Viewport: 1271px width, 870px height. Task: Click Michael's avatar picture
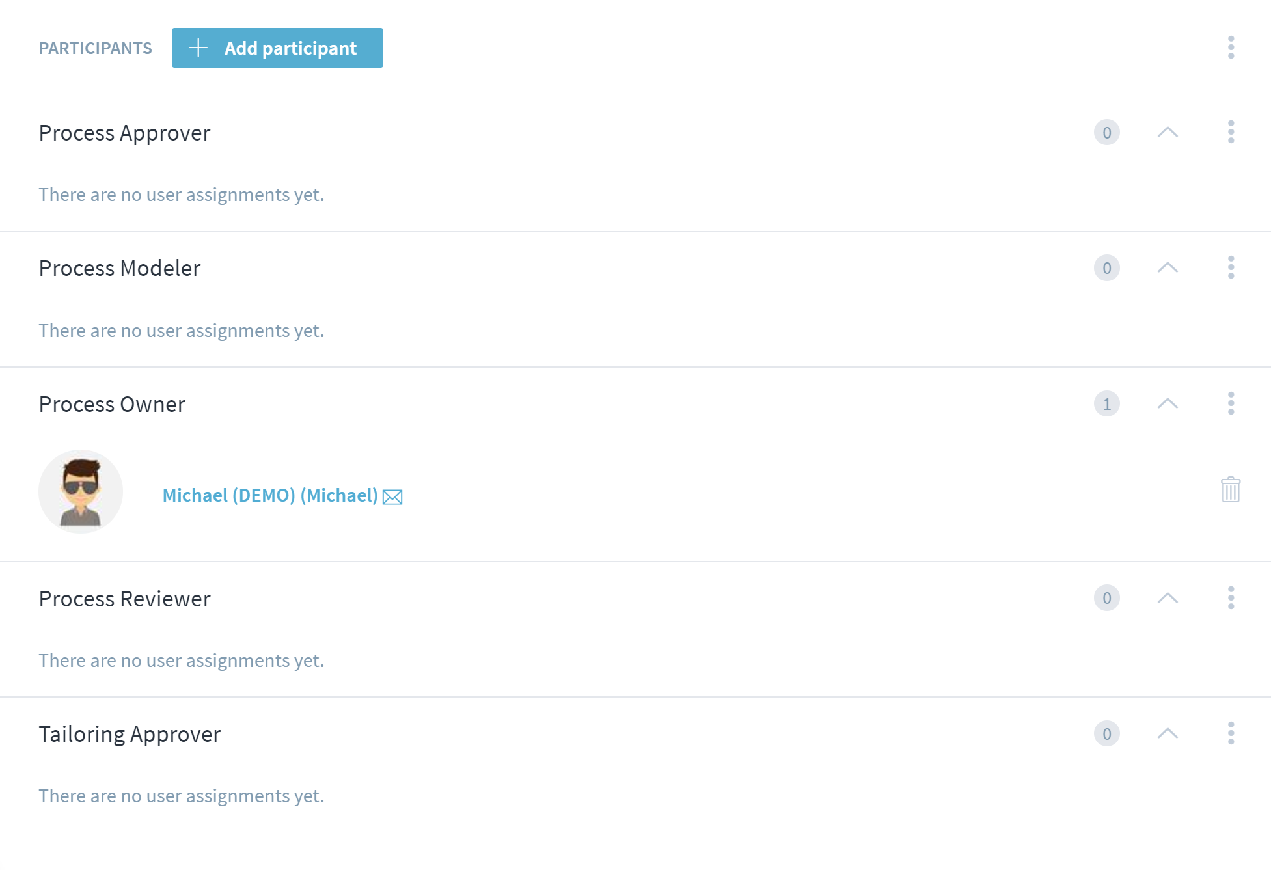pyautogui.click(x=81, y=492)
